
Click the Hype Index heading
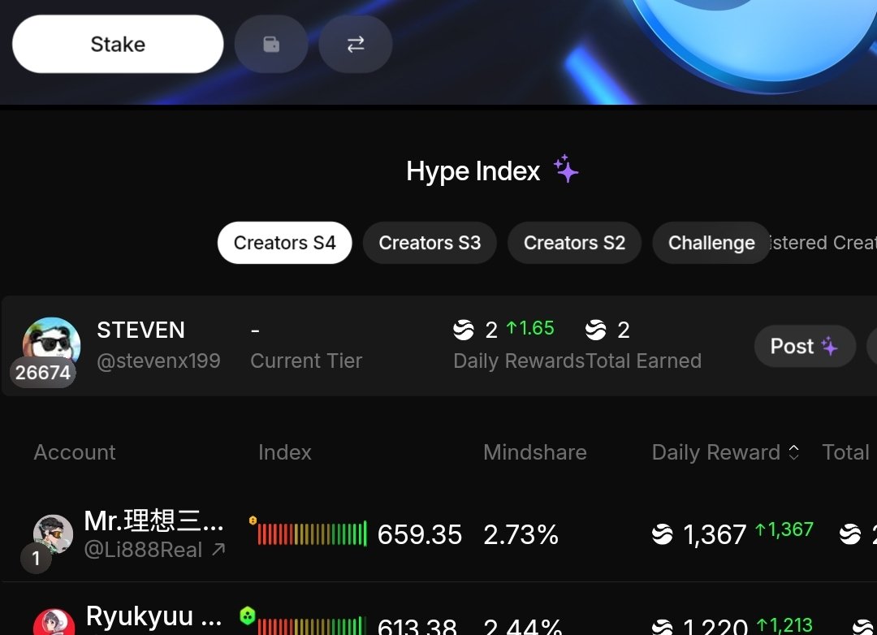[x=473, y=171]
